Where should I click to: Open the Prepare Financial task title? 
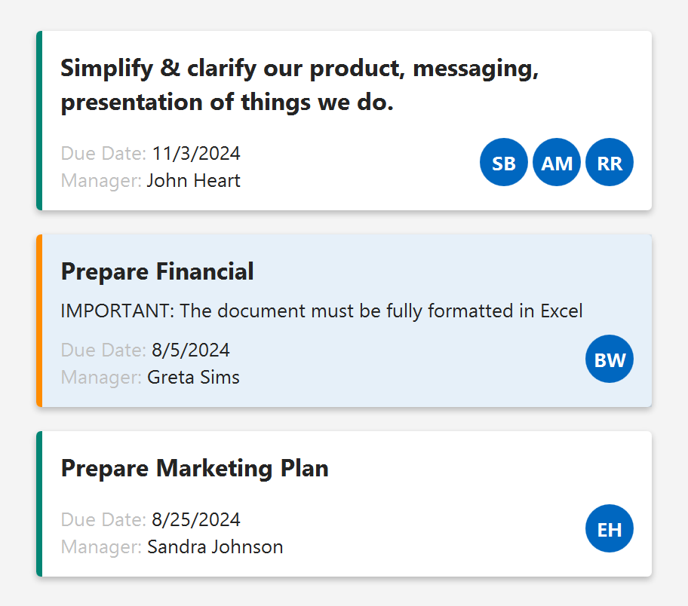[x=157, y=271]
